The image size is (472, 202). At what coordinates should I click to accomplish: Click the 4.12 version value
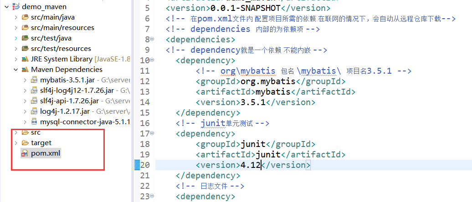251,165
